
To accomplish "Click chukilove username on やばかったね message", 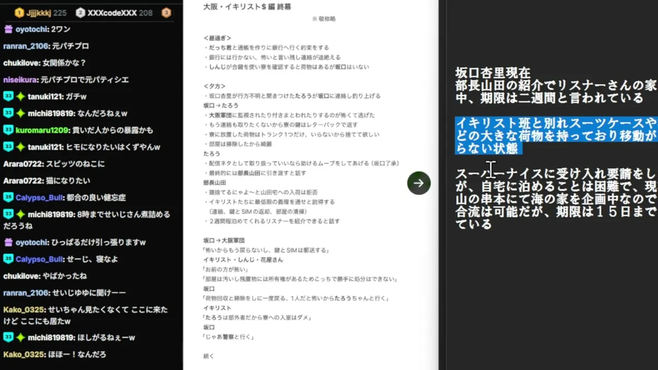I will [21, 276].
